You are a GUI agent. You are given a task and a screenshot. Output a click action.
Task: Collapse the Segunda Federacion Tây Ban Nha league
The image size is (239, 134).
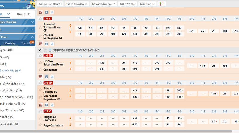pyautogui.click(x=40, y=50)
